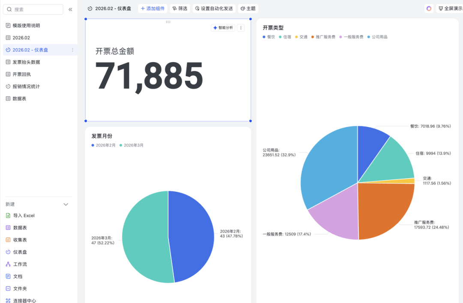Select the 文档 icon in the left sidebar
The height and width of the screenshot is (303, 463).
[x=9, y=276]
